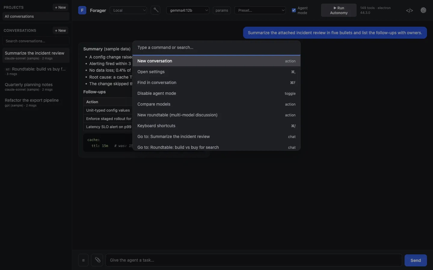Open Summarize the incident review conversation

pyautogui.click(x=36, y=55)
